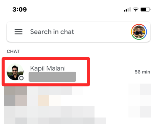Open the blurred second chat avatar

[15, 96]
